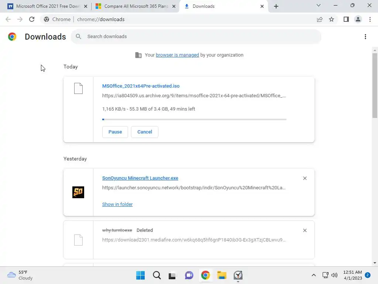
Task: Click the MSOffice iso file icon
Action: tap(78, 88)
